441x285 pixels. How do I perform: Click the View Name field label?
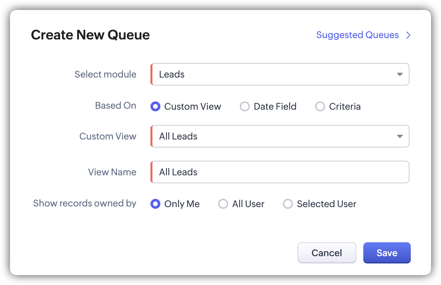coord(112,172)
